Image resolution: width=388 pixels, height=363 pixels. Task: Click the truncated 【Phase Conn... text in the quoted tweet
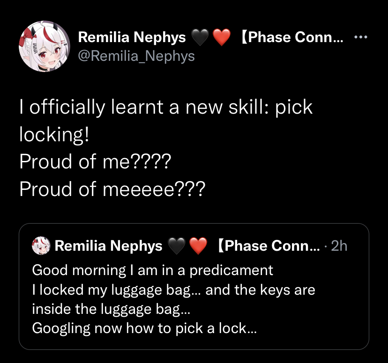pyautogui.click(x=268, y=246)
